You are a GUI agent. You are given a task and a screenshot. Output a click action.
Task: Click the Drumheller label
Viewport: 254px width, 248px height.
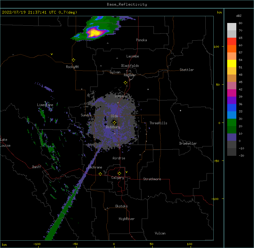point(188,143)
